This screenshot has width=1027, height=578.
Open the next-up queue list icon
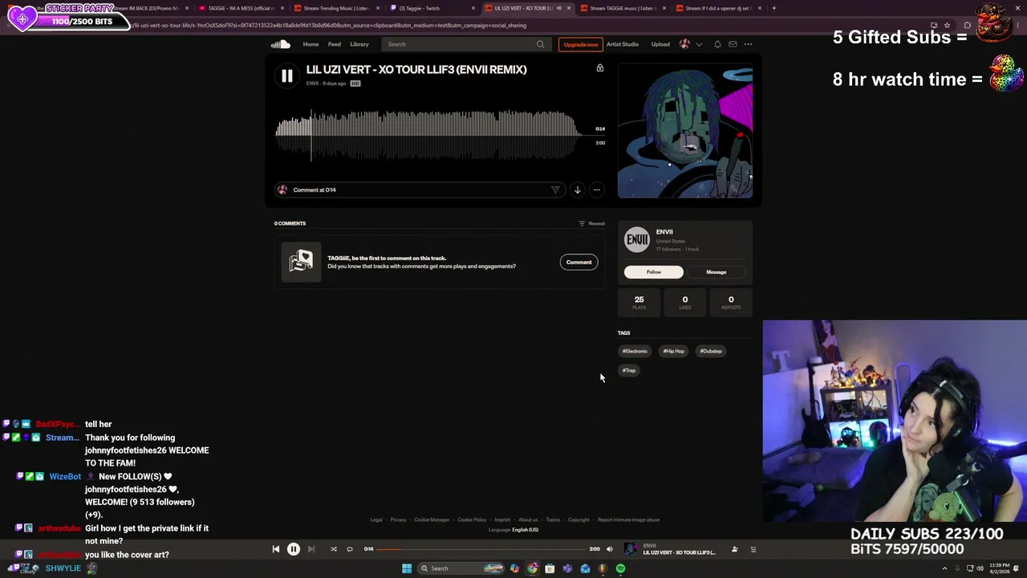pos(753,549)
